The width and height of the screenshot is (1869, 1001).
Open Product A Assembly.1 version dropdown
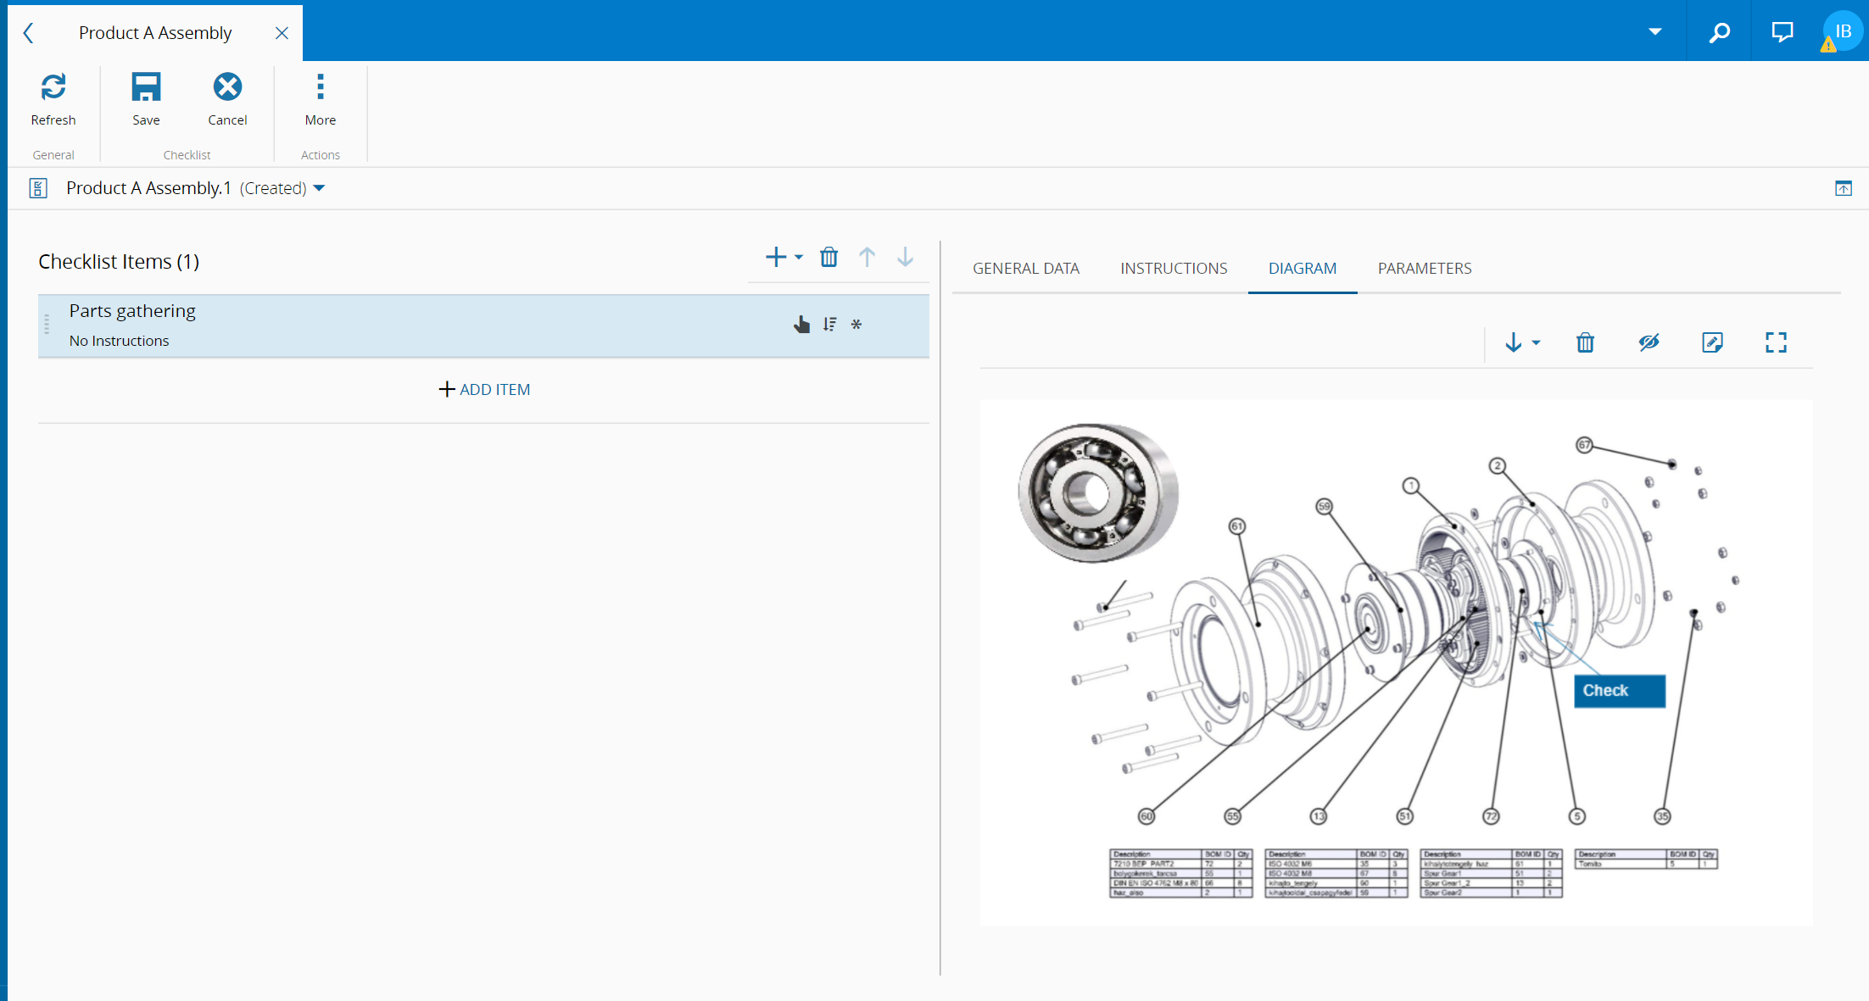(320, 188)
